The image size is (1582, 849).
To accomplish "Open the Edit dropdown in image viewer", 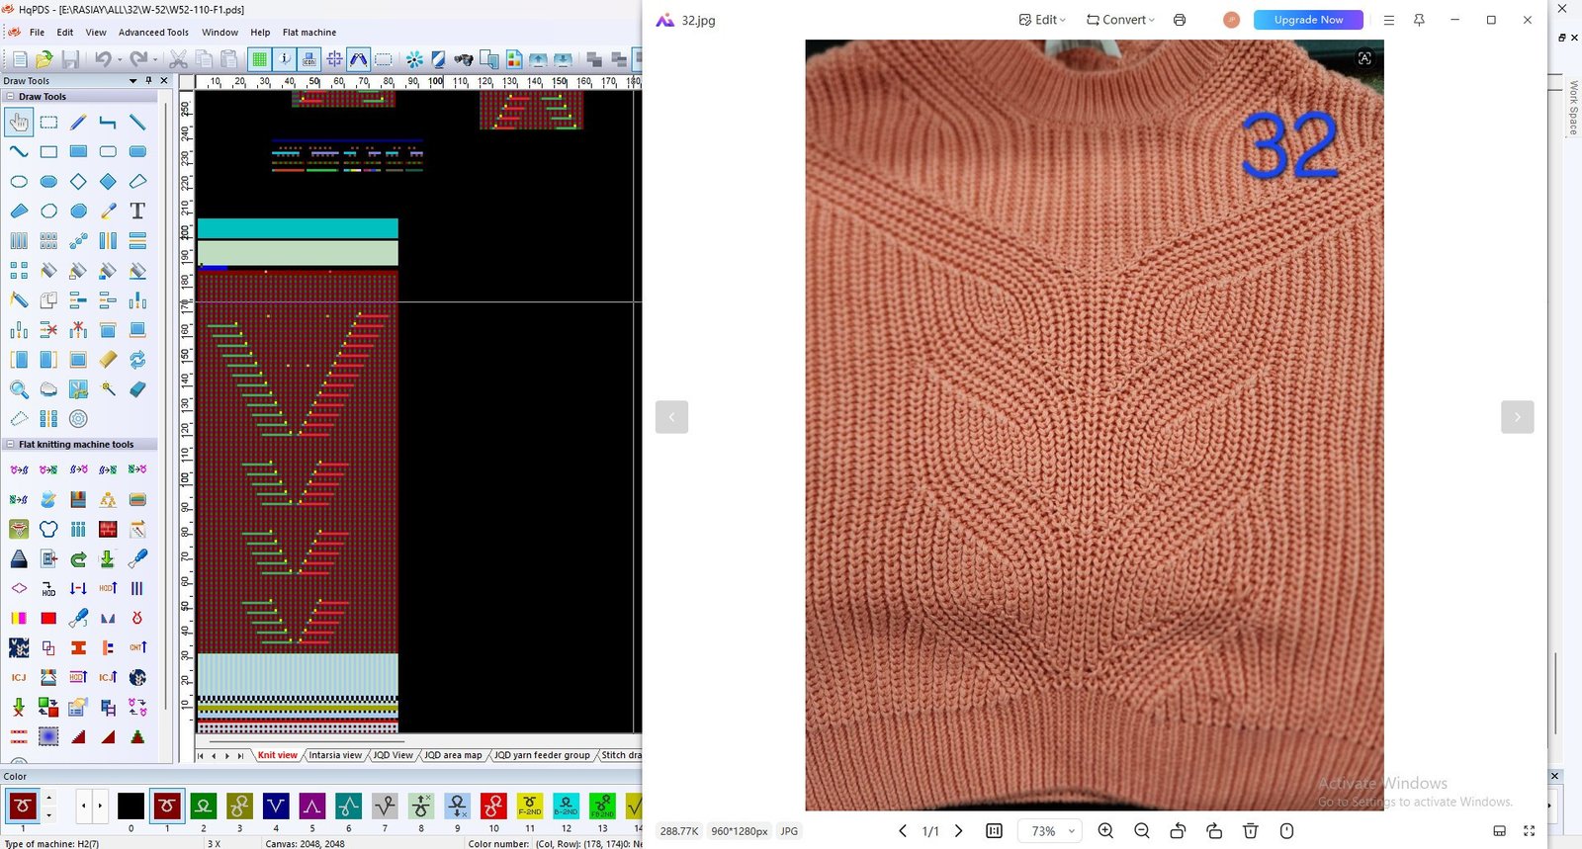I will 1042,20.
